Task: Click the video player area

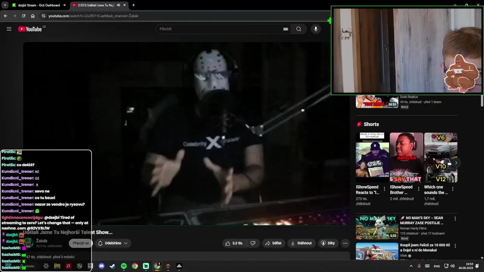Action: [186, 133]
